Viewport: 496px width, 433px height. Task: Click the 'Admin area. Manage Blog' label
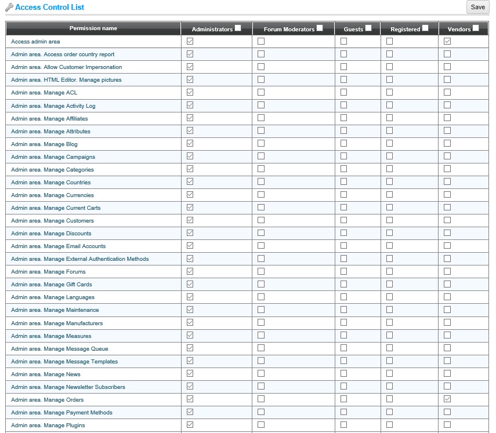pyautogui.click(x=44, y=144)
